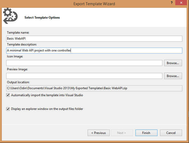This screenshot has height=143, width=189.
Task: Click the Output location path field
Action: pyautogui.click(x=94, y=88)
